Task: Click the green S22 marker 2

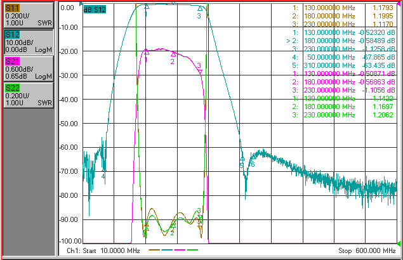Action: 173,226
